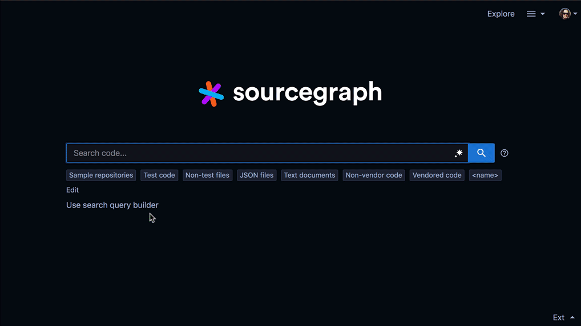Image resolution: width=581 pixels, height=326 pixels.
Task: Open the hamburger navigation menu
Action: 535,14
